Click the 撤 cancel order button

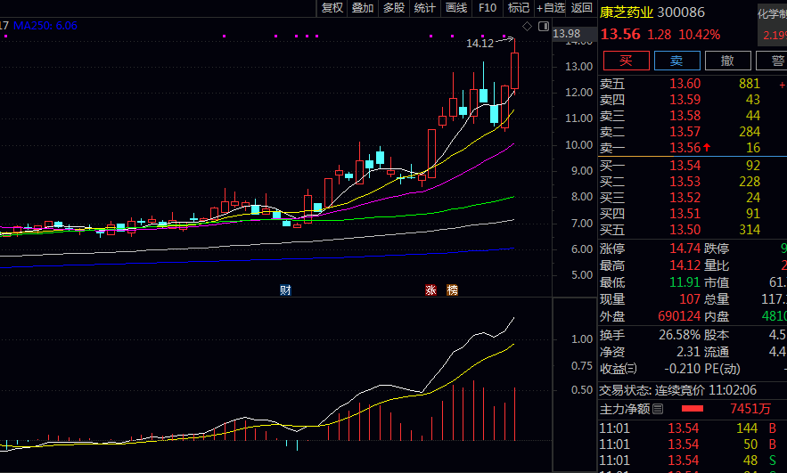coord(728,61)
